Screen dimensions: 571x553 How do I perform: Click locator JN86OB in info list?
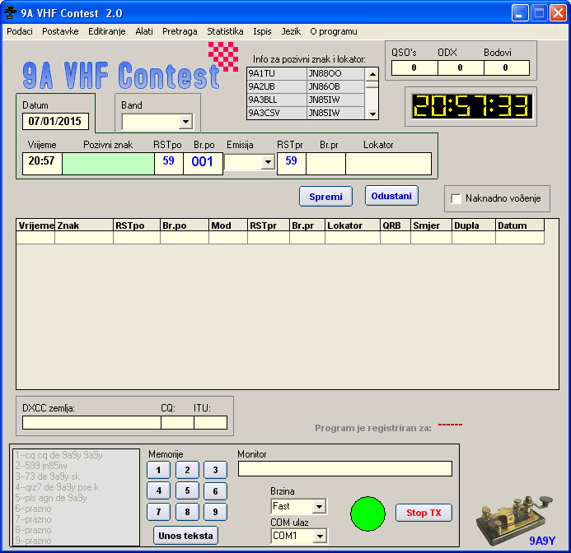click(335, 87)
